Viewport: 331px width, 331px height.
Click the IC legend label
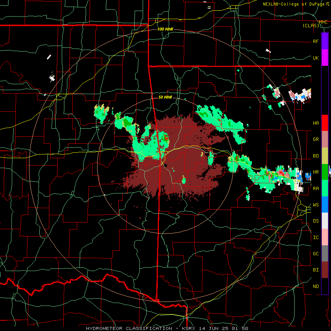pyautogui.click(x=316, y=238)
